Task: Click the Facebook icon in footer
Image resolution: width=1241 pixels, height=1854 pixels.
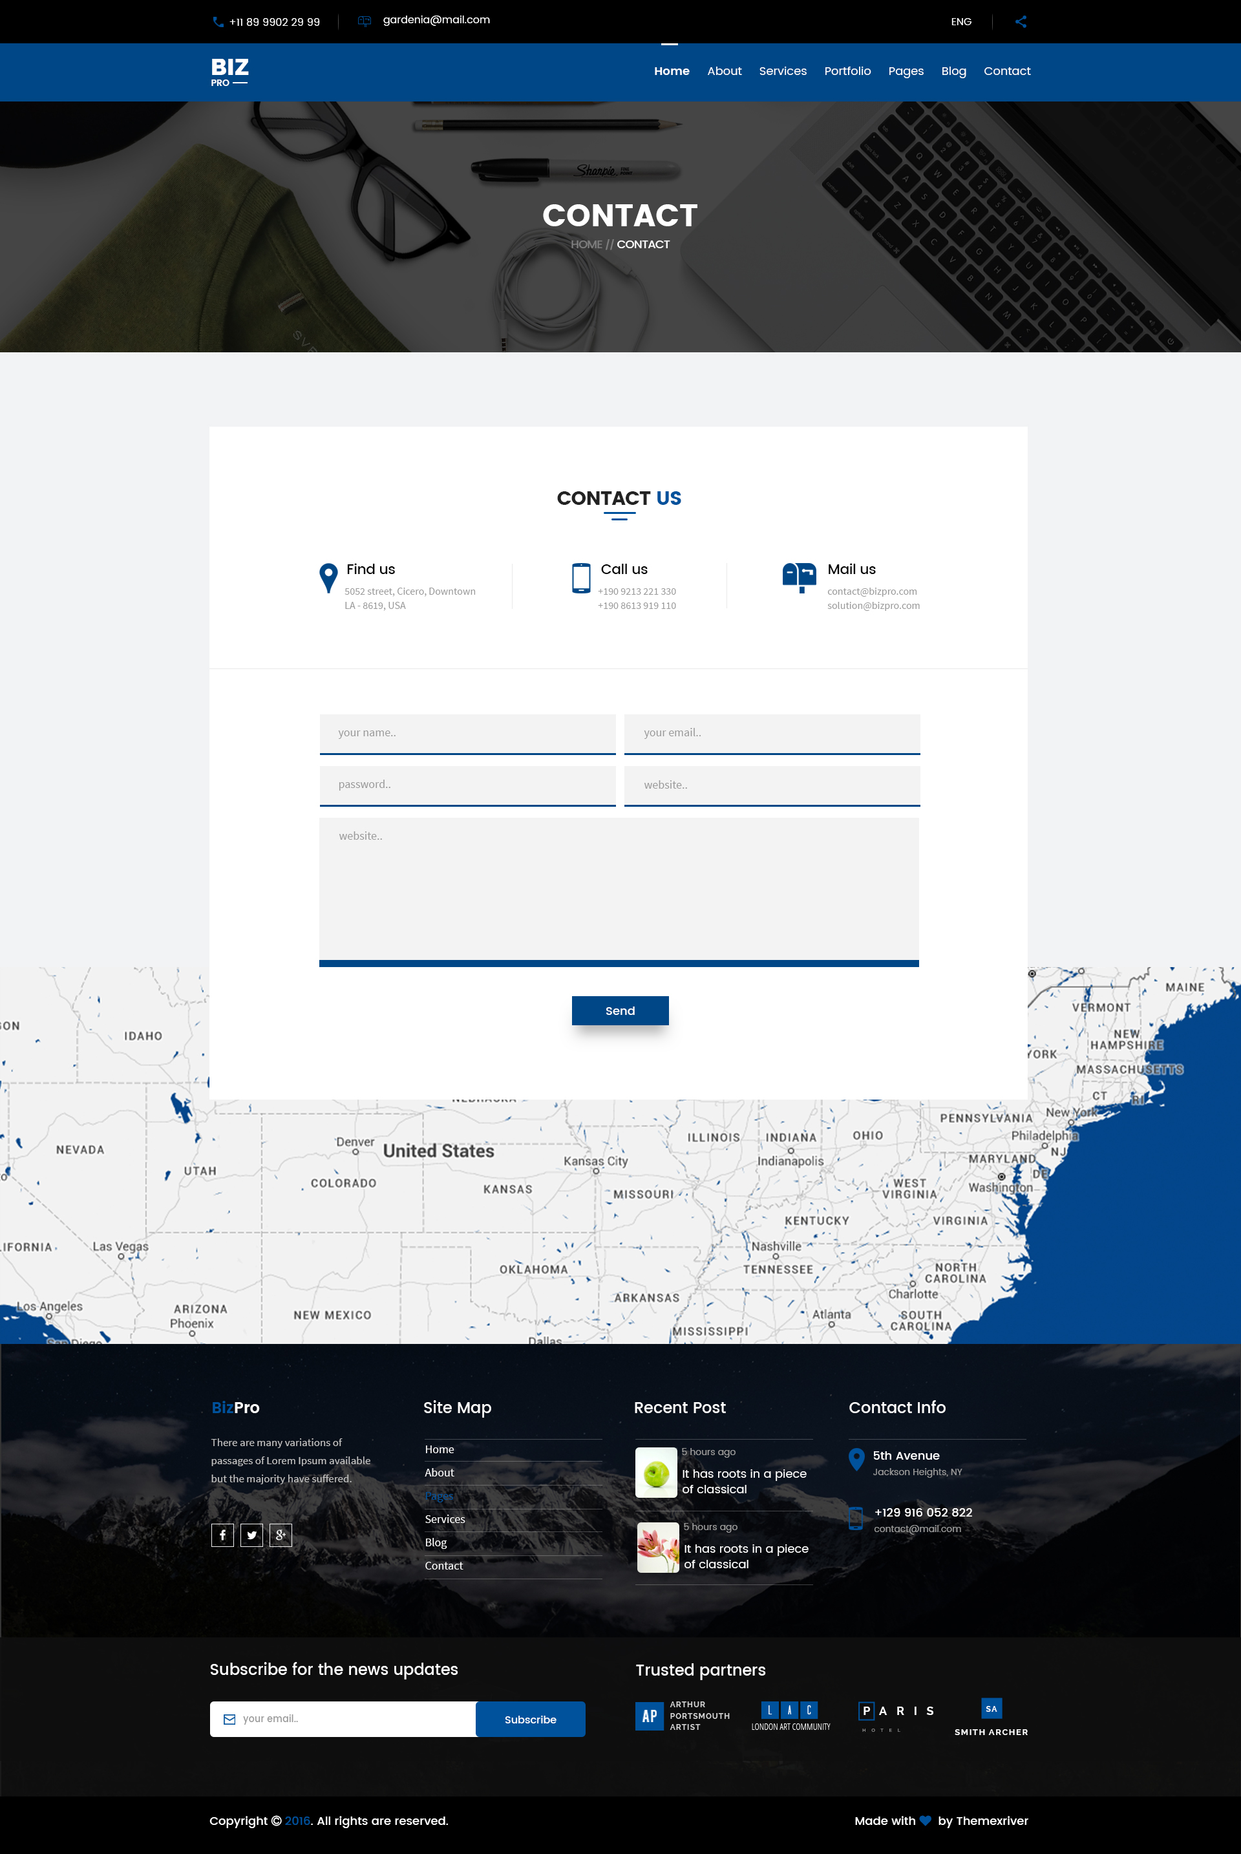Action: click(222, 1535)
